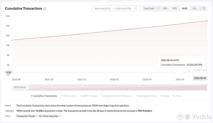Grab the left handle of range slider
Screen dimensions: 213x123
coord(29,87)
